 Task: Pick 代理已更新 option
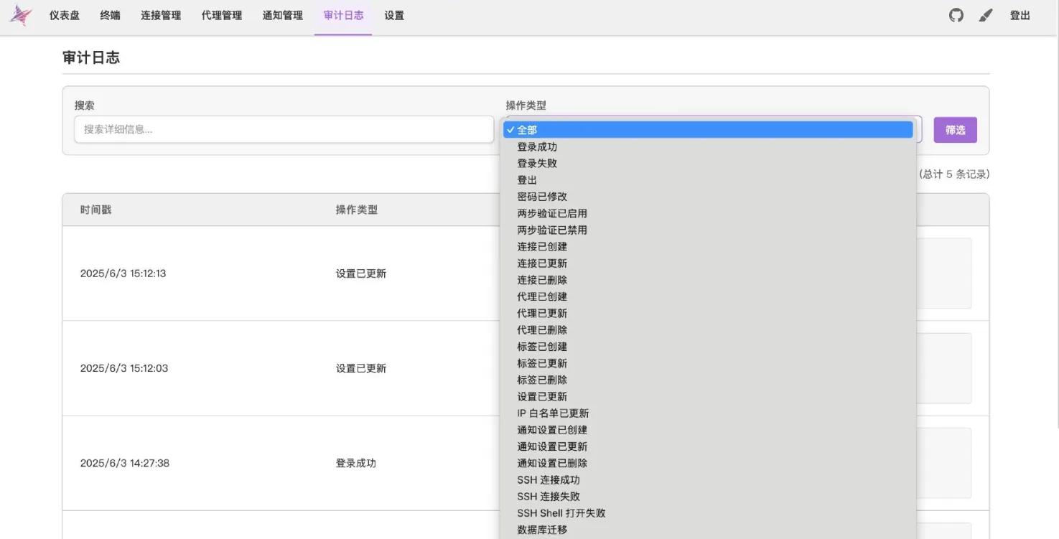coord(707,313)
